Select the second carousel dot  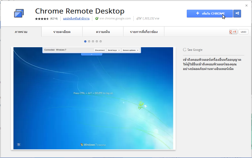pyautogui.click(x=89, y=41)
